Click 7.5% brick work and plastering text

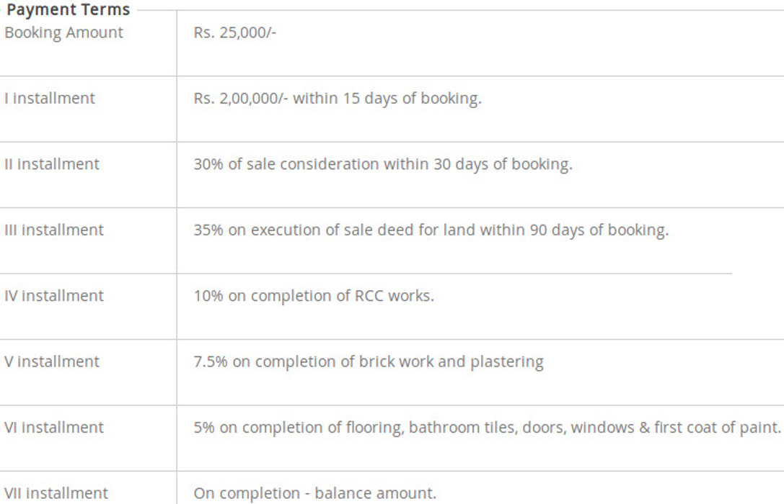[368, 361]
